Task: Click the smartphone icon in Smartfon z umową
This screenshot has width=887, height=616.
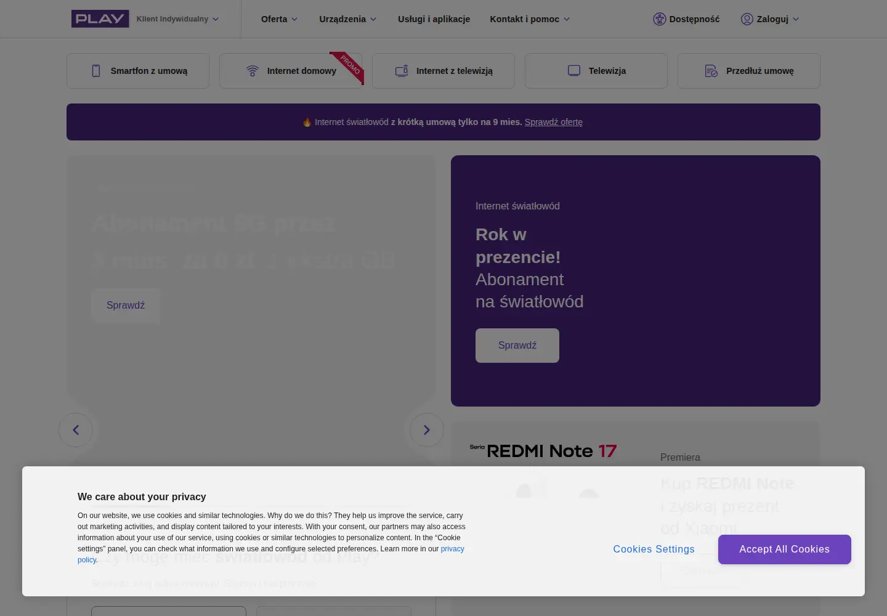Action: tap(96, 71)
